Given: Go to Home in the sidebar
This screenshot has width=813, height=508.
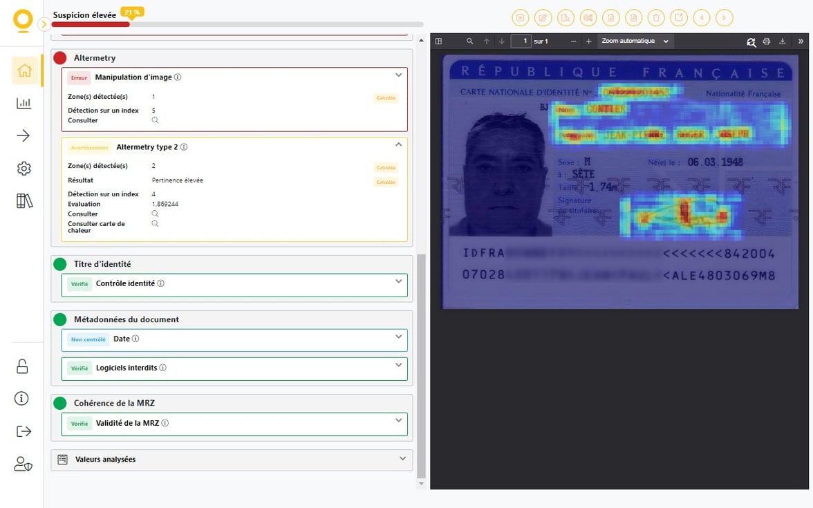Looking at the screenshot, I should (x=24, y=70).
